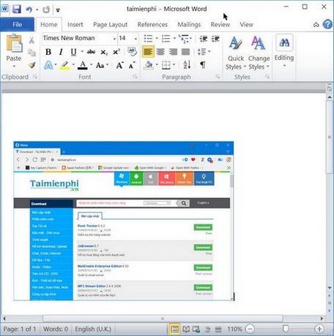
Task: Click the View tab
Action: 246,25
